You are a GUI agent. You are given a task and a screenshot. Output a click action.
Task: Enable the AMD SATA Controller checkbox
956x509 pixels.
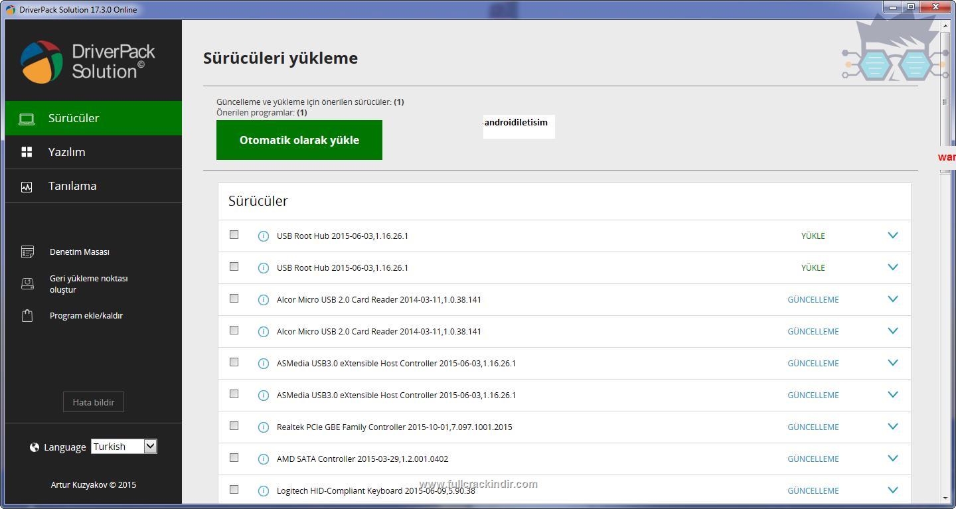pos(234,457)
